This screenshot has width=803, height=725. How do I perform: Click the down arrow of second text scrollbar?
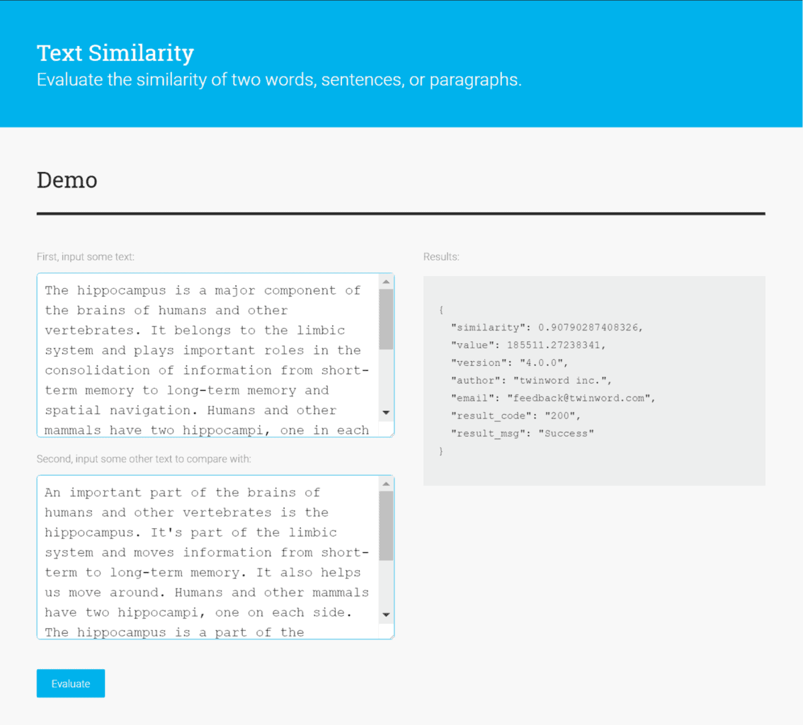coord(386,615)
